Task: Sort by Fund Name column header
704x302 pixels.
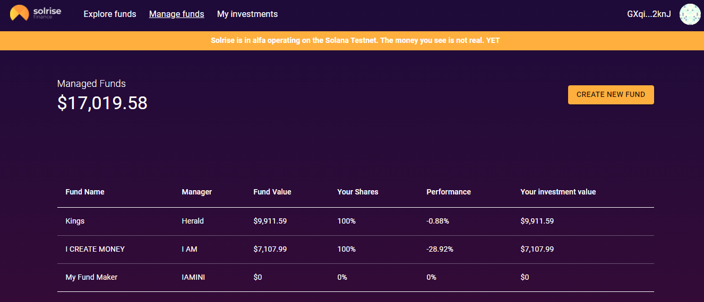Action: 85,192
